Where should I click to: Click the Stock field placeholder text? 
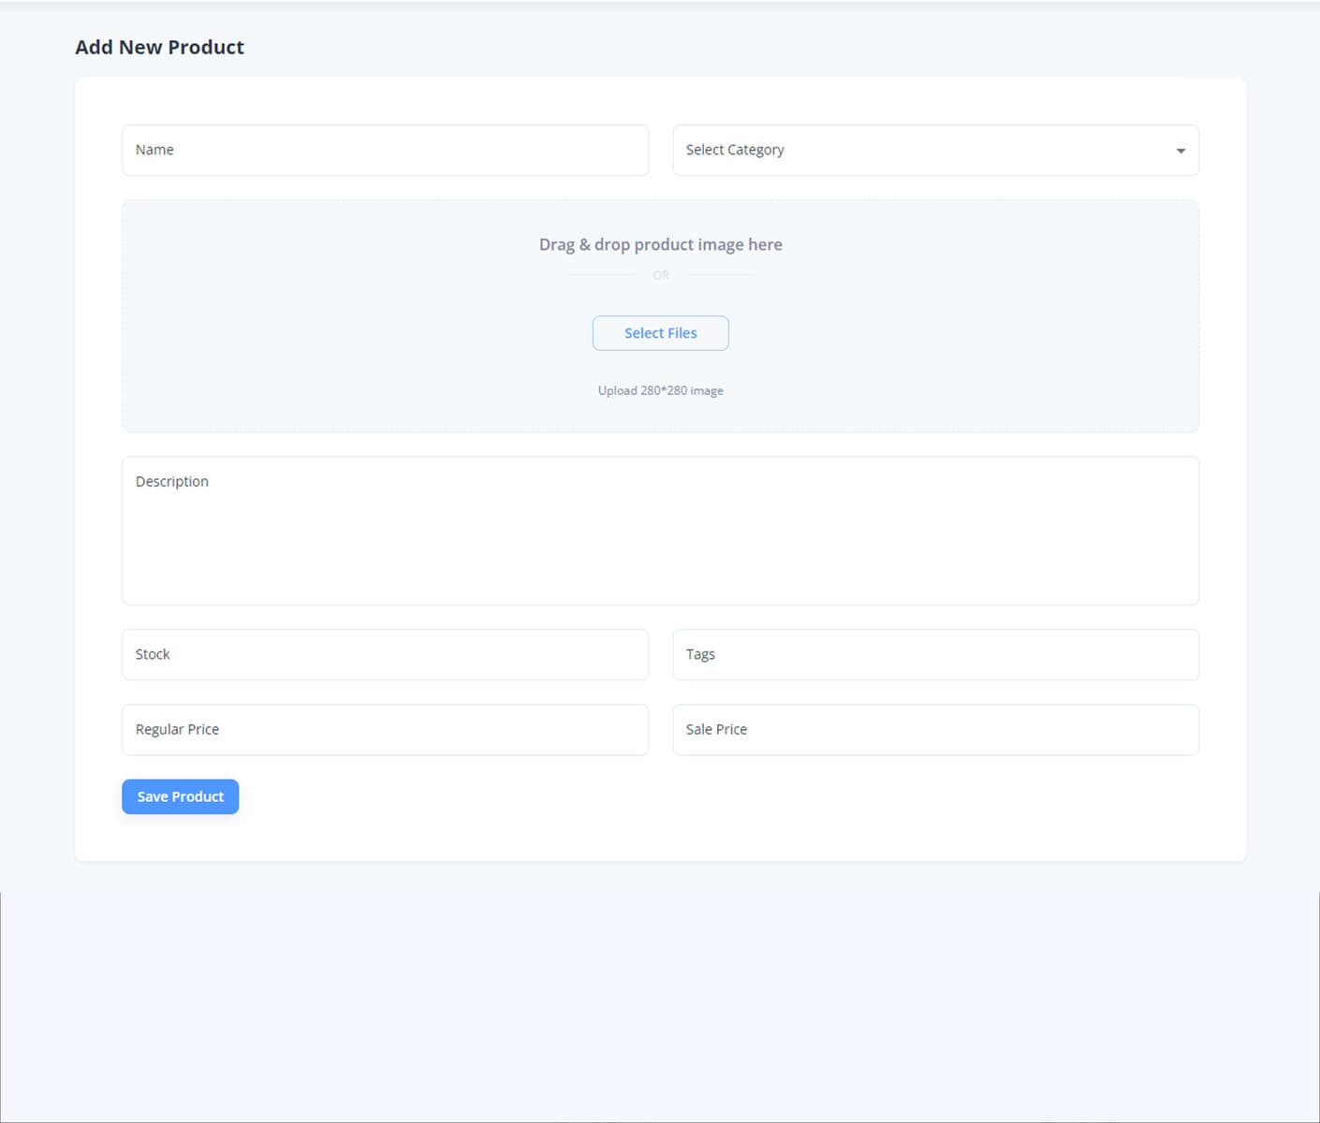[x=153, y=654]
